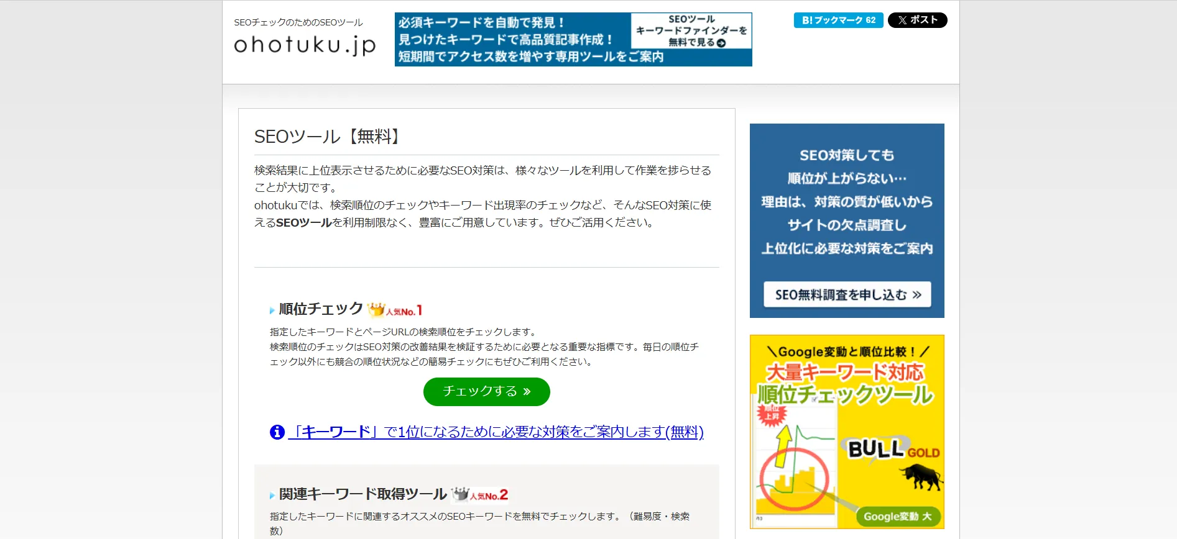Open the keyword finder banner ad in header
Screen dimensions: 1177x539
point(573,39)
